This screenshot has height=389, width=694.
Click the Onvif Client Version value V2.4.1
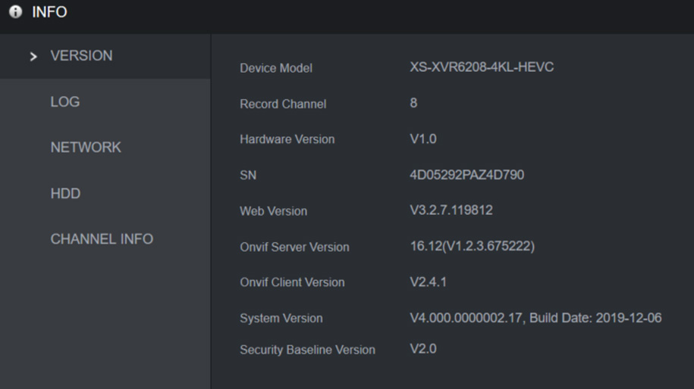click(x=429, y=282)
